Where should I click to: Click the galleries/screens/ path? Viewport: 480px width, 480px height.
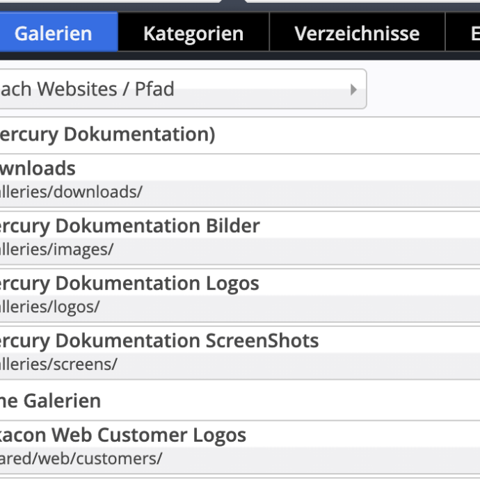point(59,364)
